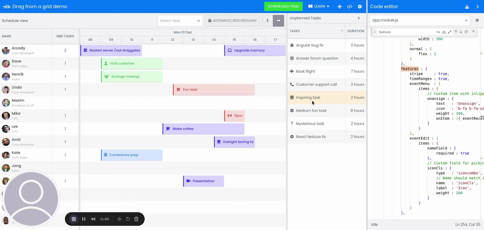Click '8 hours' duration for Medium fun task
This screenshot has height=230, width=484.
point(357,111)
